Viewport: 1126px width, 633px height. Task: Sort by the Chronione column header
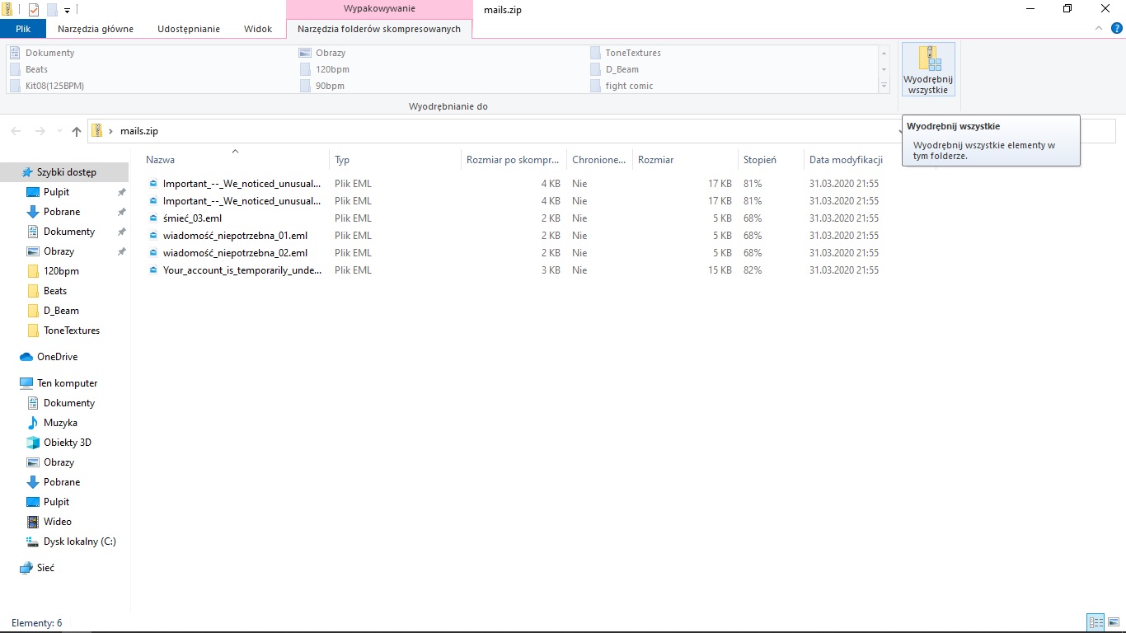599,160
